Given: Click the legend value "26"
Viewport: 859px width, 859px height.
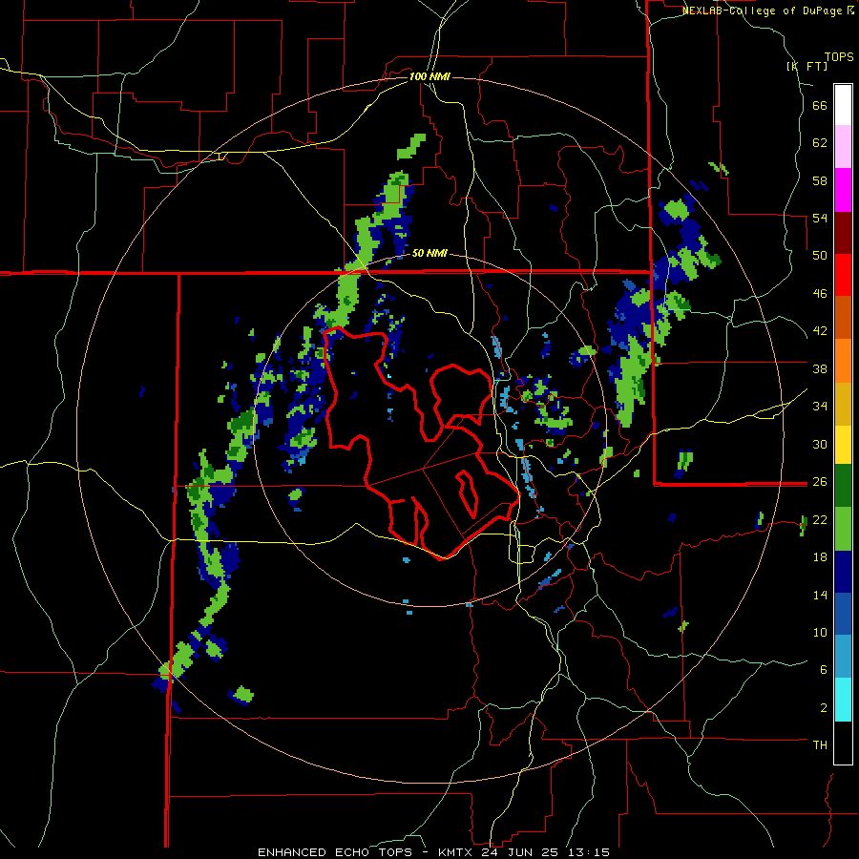Looking at the screenshot, I should pyautogui.click(x=820, y=482).
